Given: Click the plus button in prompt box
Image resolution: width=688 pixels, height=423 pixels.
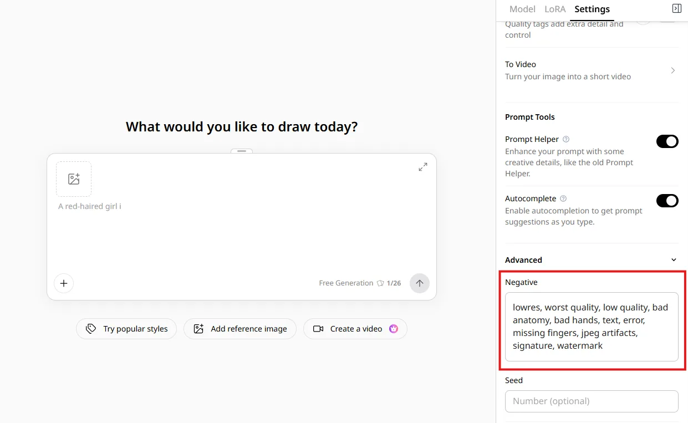Looking at the screenshot, I should [x=64, y=283].
